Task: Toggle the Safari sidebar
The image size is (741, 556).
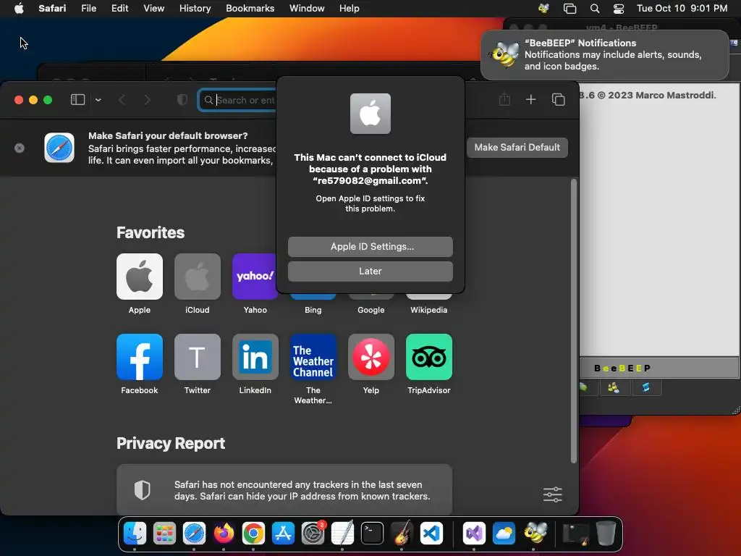Action: coord(77,100)
